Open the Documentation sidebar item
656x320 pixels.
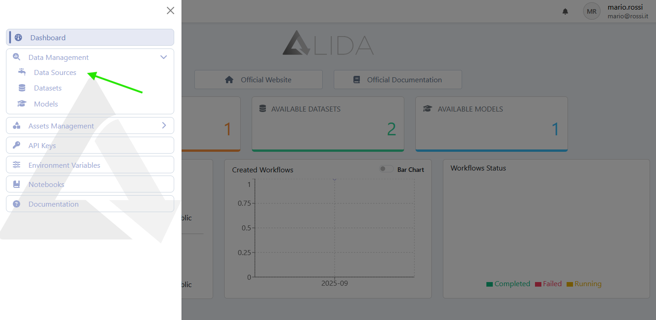pos(90,204)
